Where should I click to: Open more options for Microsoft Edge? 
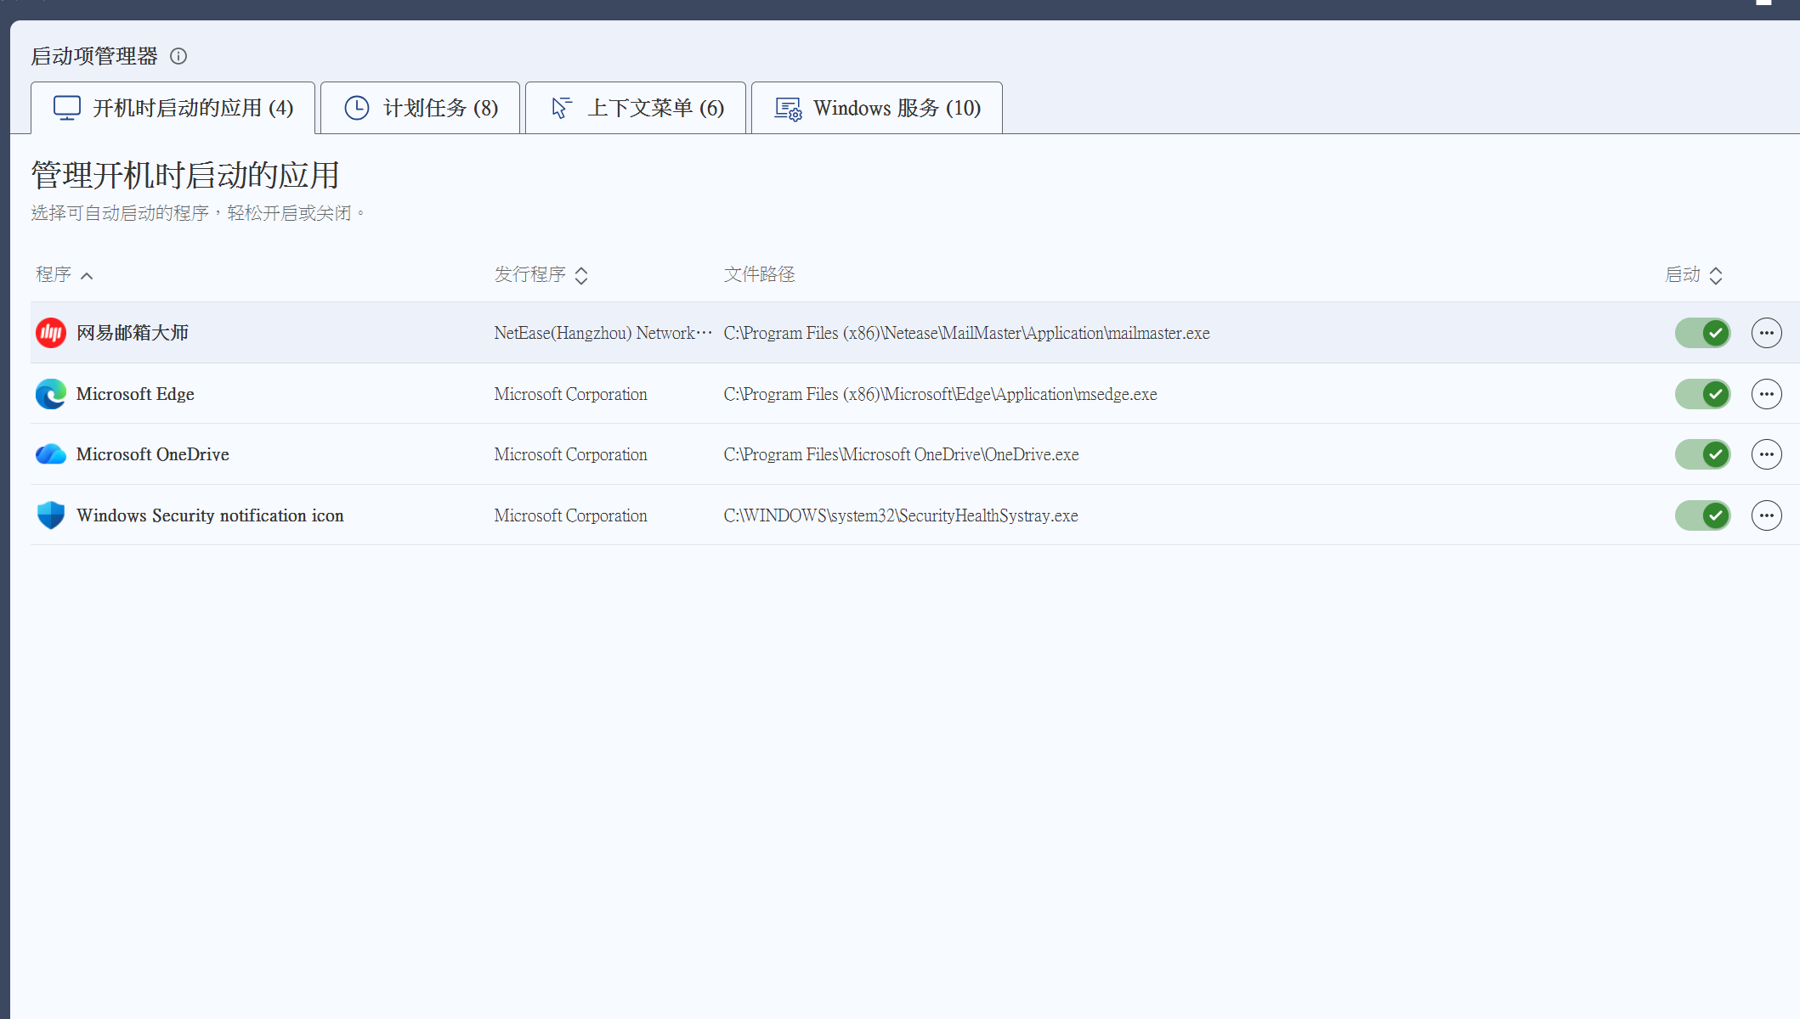1767,394
